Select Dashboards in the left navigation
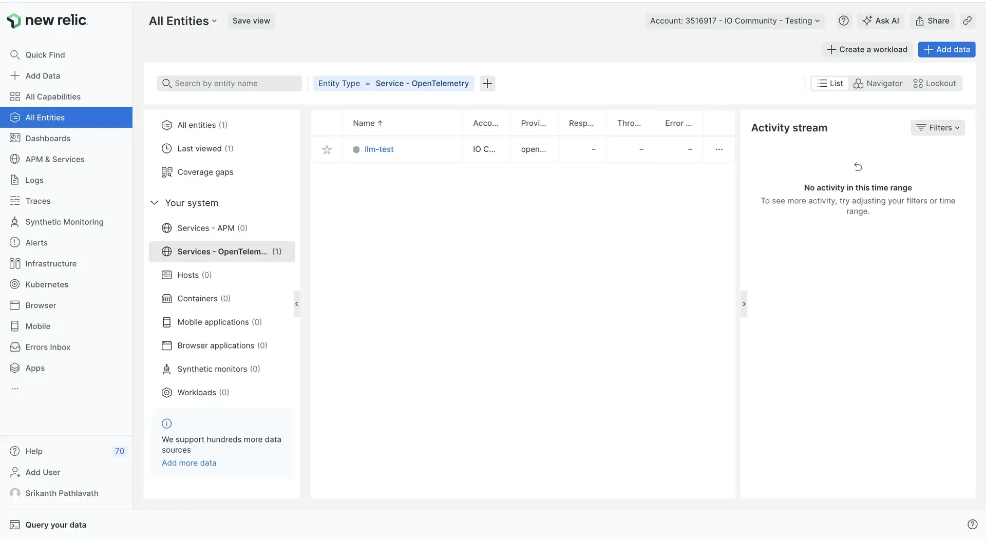 48,138
